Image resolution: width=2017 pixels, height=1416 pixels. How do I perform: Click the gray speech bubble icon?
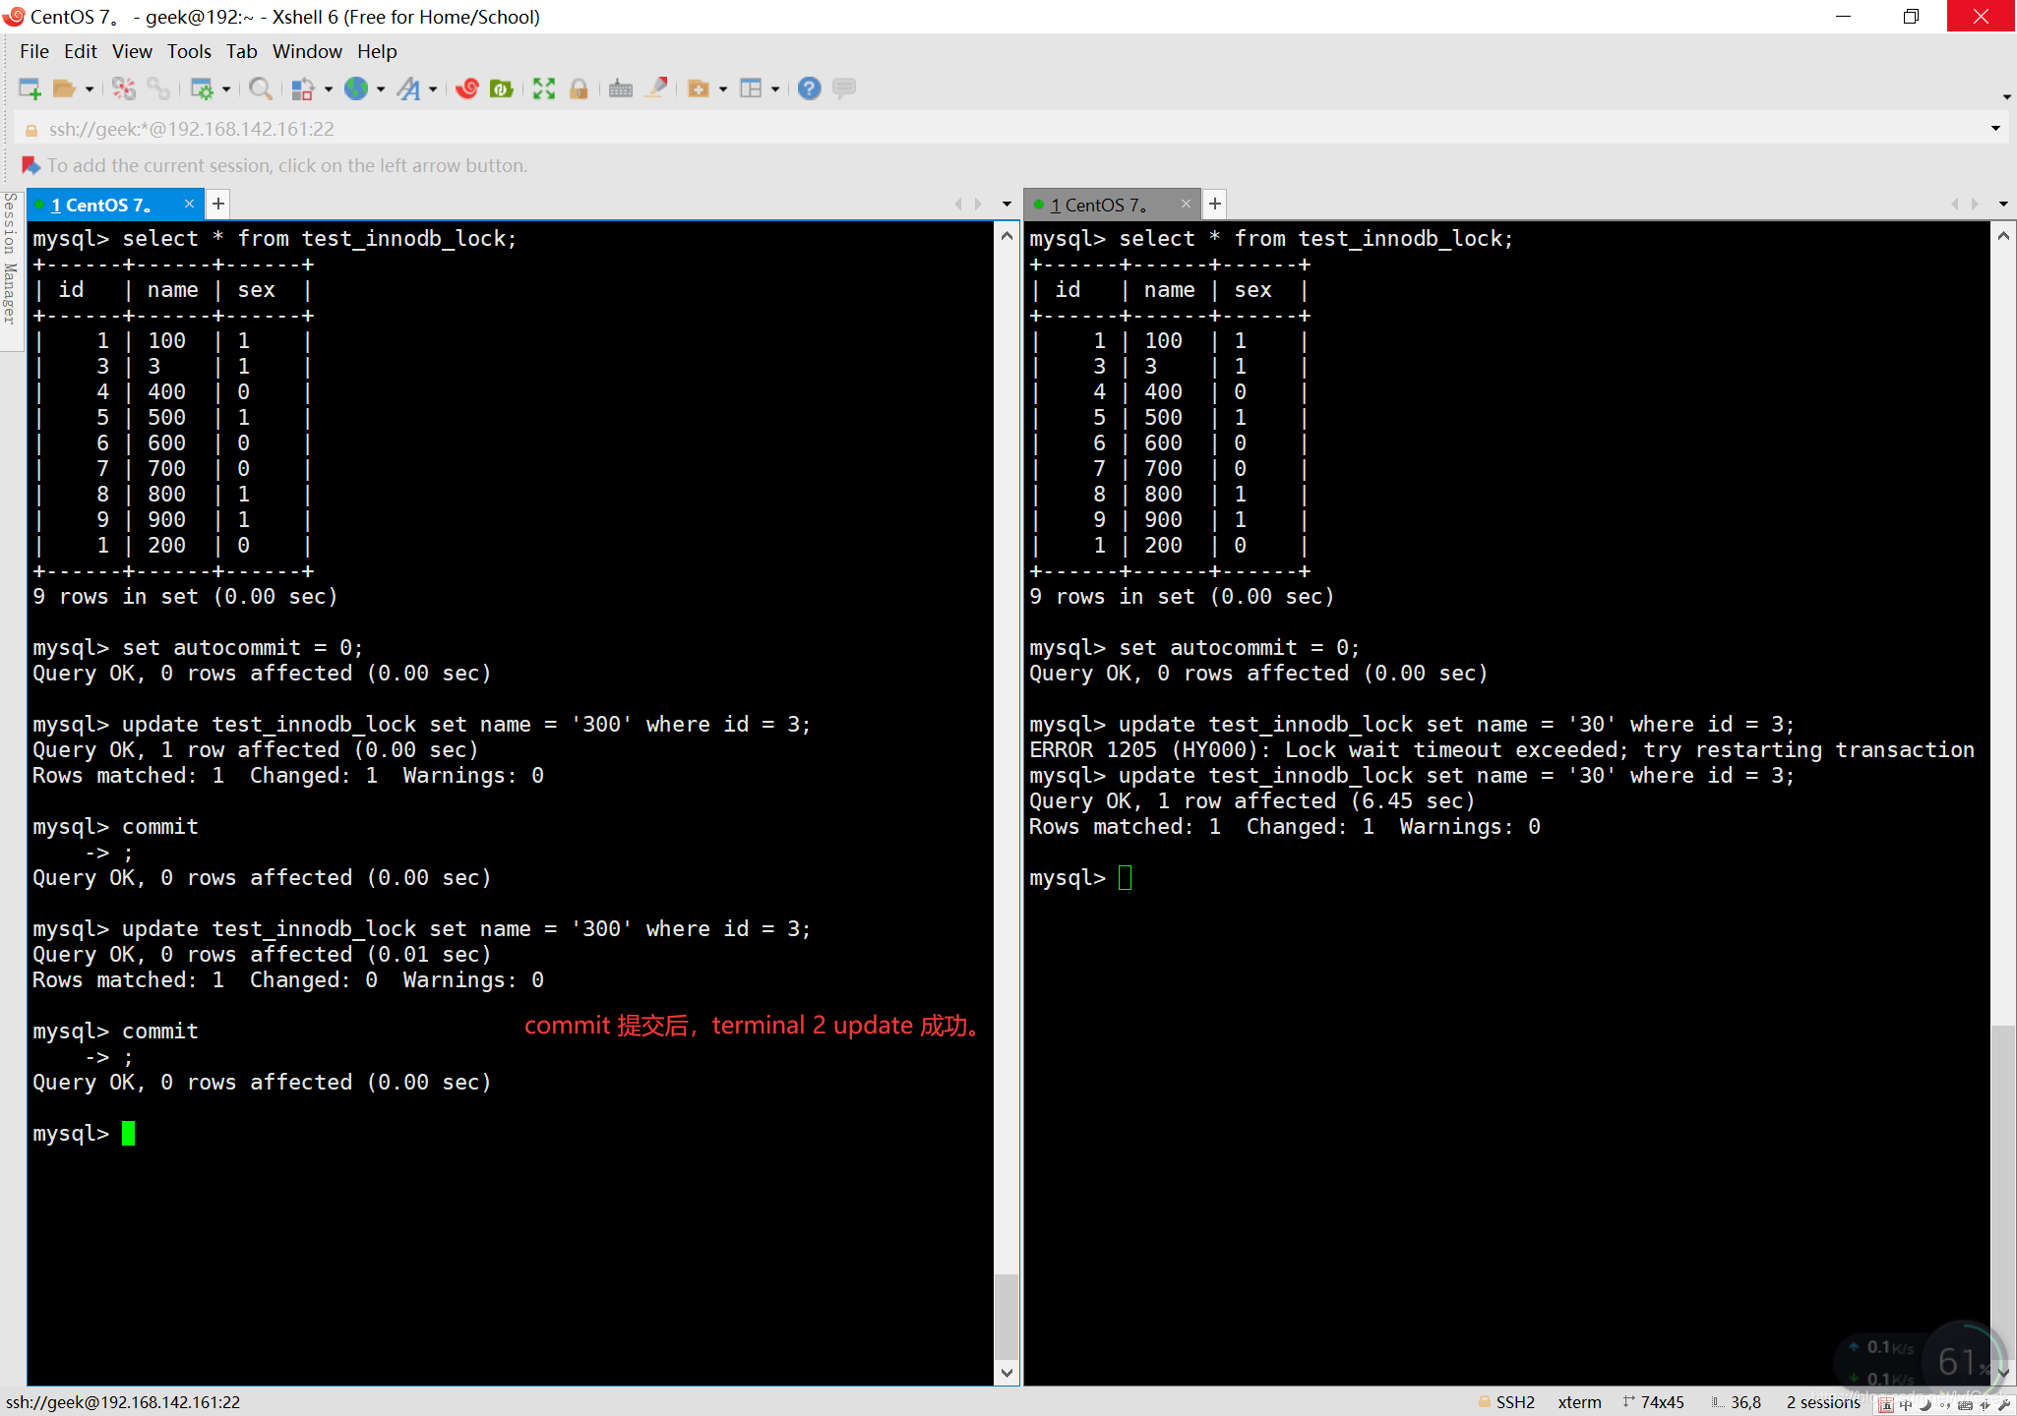pyautogui.click(x=844, y=88)
